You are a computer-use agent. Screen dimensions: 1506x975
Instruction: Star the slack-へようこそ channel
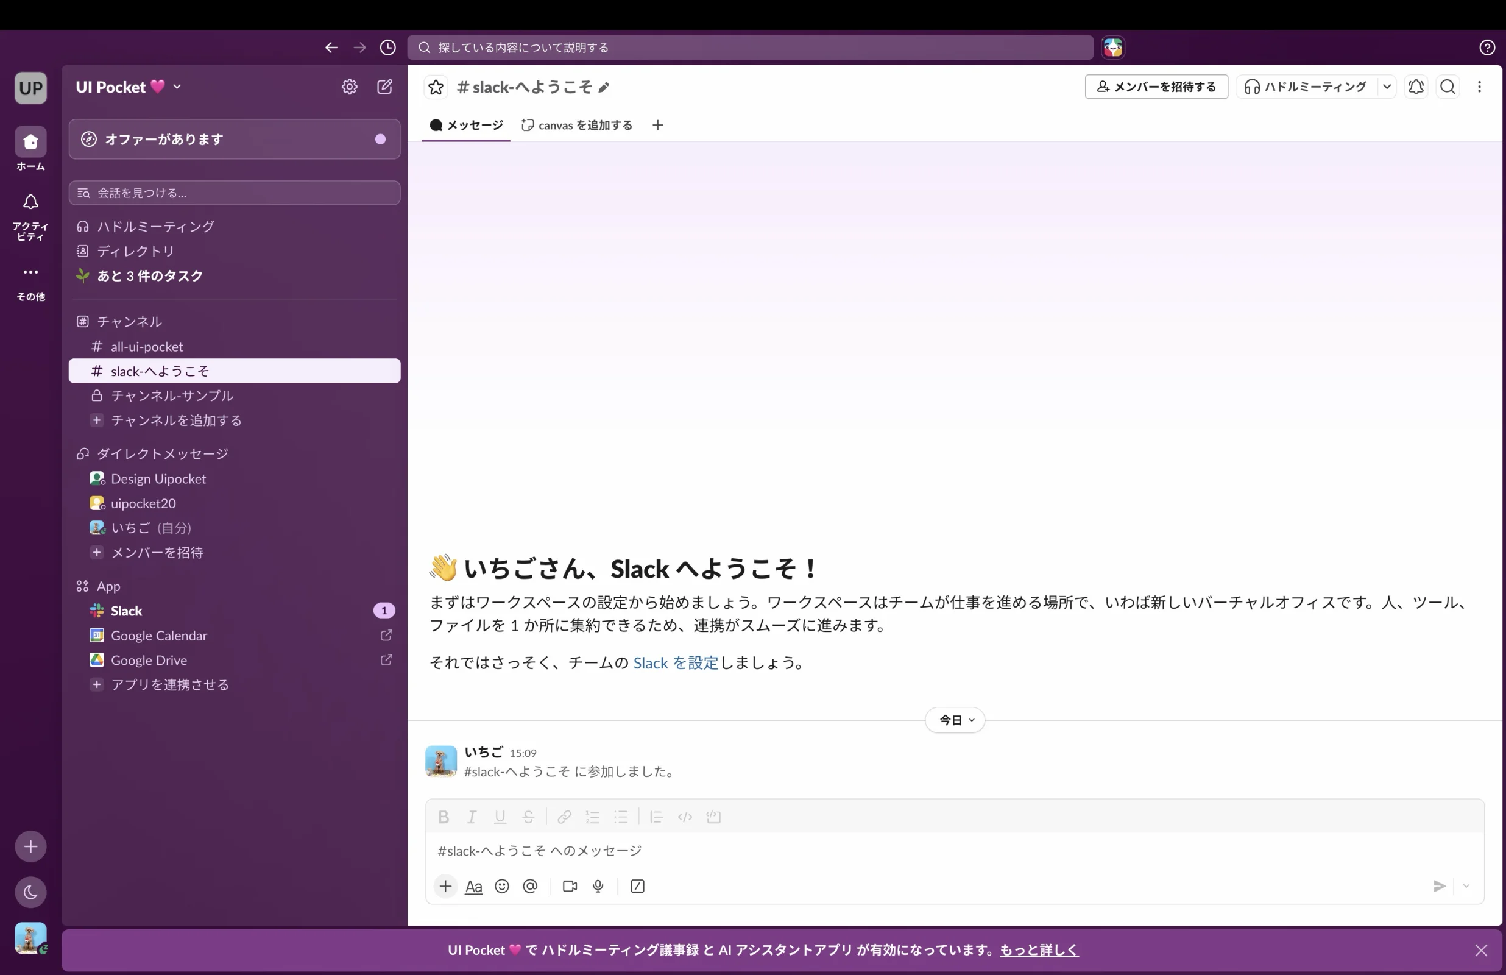pos(436,87)
